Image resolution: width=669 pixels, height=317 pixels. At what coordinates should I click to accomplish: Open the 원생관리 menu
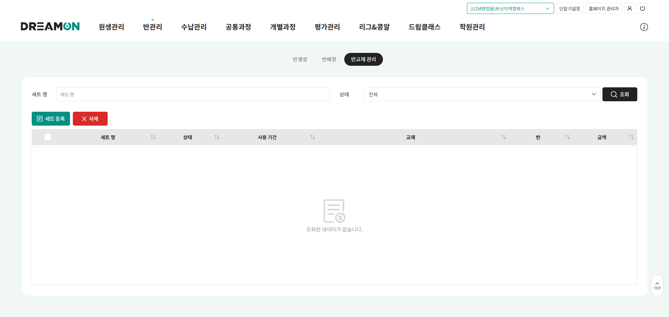111,27
